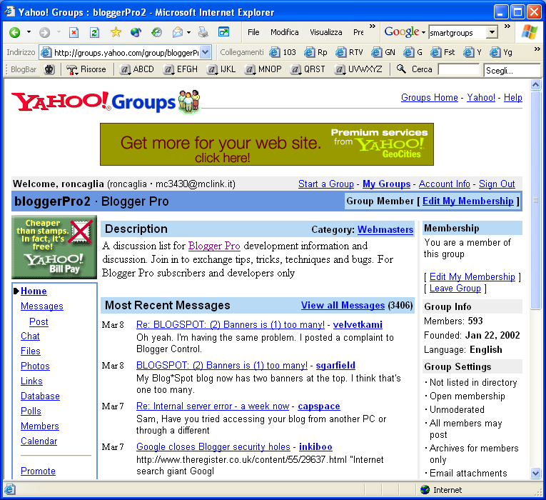Stop page loading with the red X icon
This screenshot has width=546, height=500.
coord(74,32)
